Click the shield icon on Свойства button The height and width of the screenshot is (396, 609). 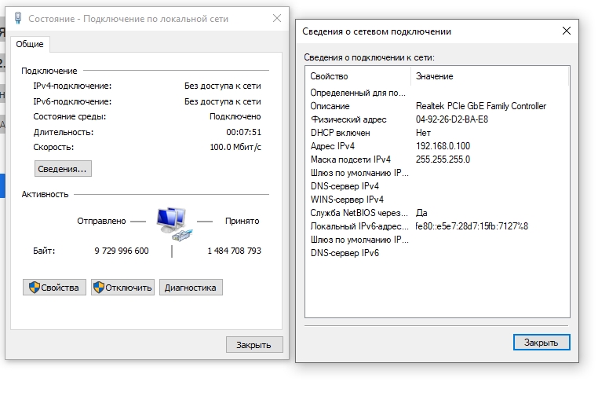(x=34, y=288)
